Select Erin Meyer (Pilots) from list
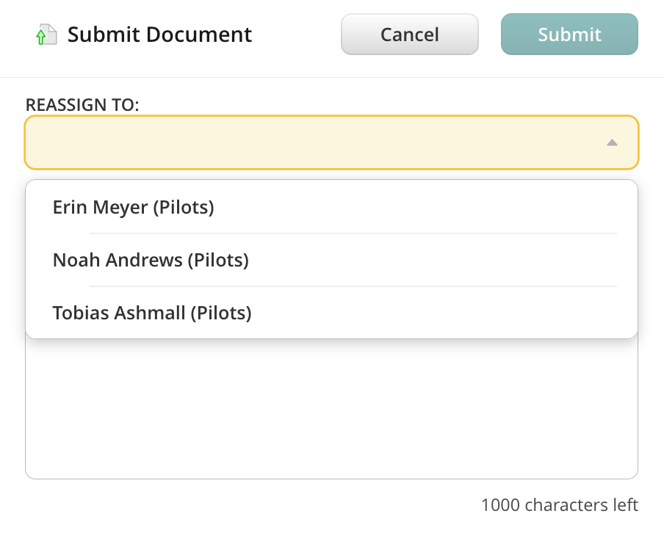Screen dimensions: 664x555 pos(133,208)
